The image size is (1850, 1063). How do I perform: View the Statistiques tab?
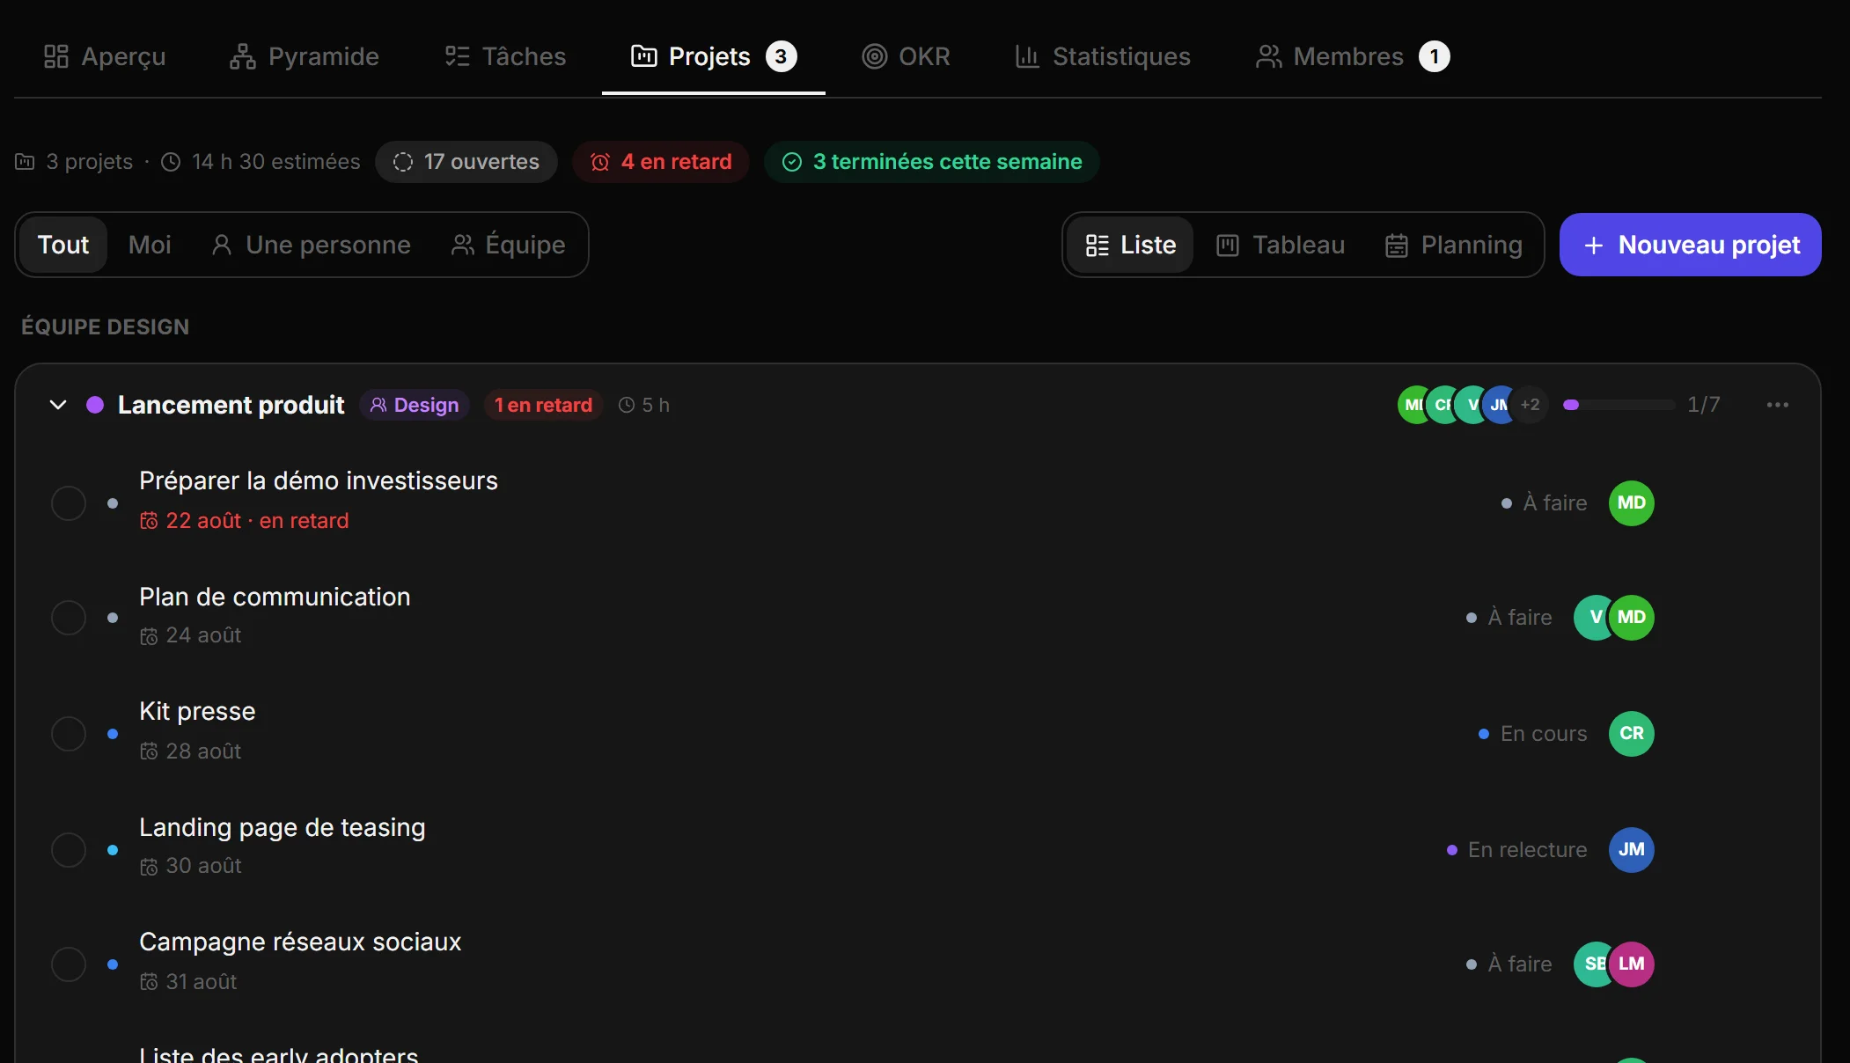1102,56
